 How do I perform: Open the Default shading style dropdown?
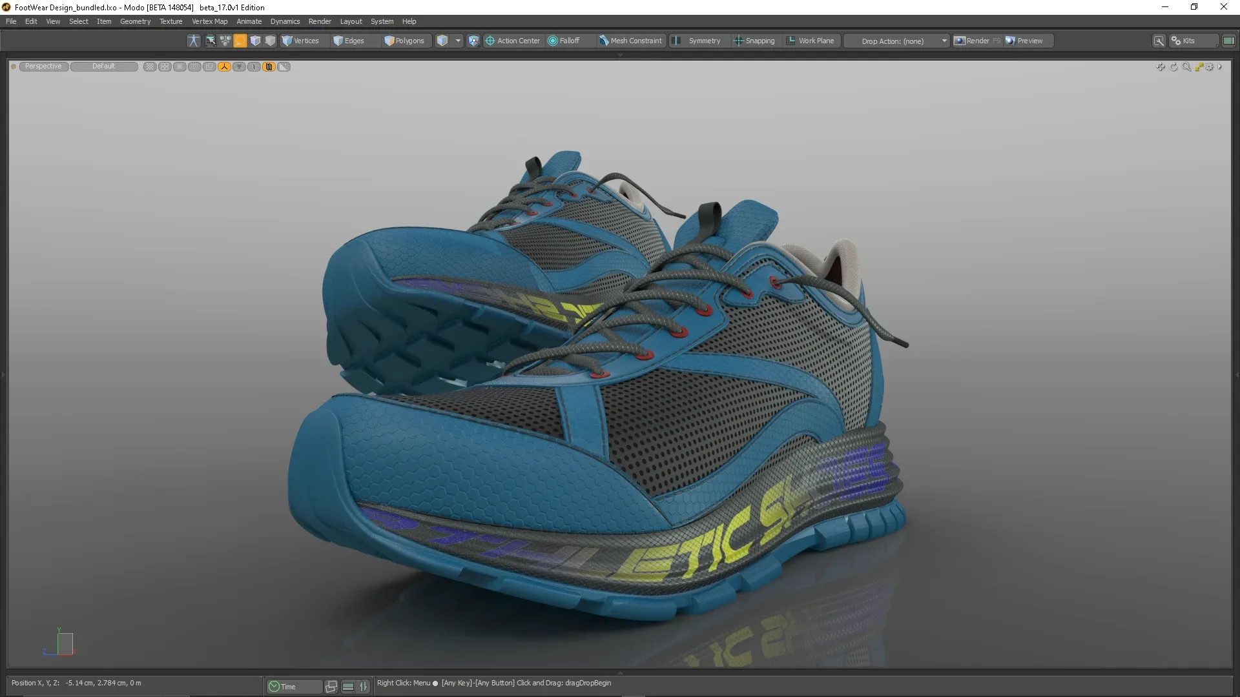point(104,66)
